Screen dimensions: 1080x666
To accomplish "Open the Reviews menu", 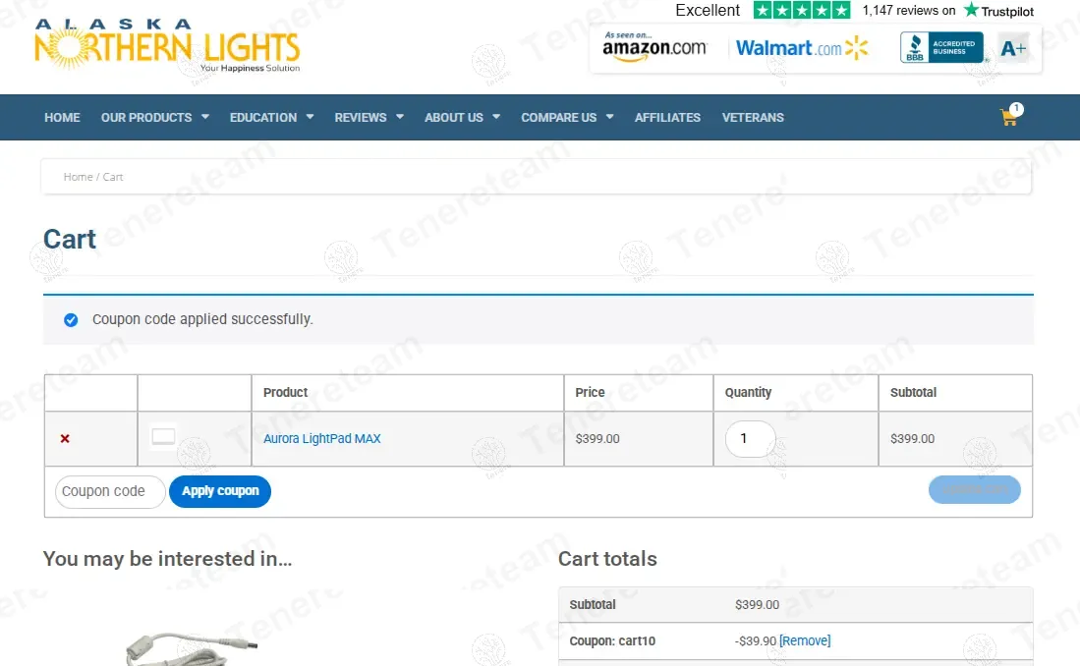I will pos(361,118).
